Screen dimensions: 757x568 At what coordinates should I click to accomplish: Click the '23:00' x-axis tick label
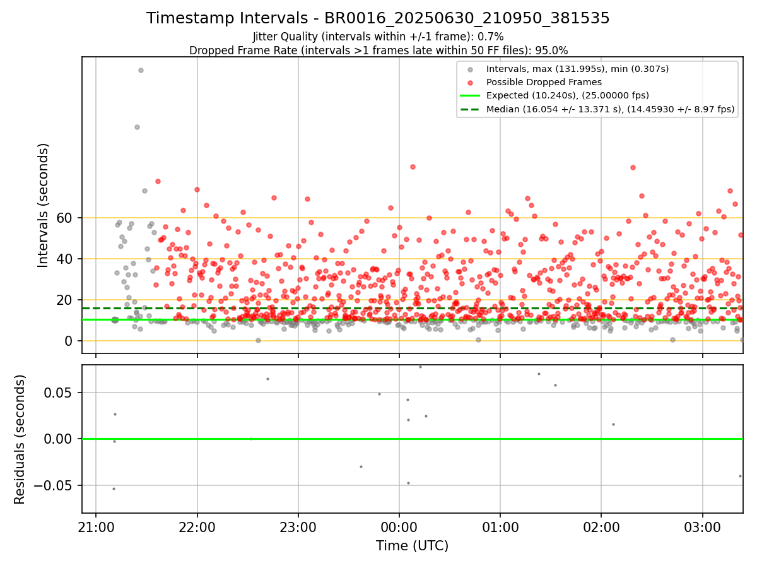(298, 528)
